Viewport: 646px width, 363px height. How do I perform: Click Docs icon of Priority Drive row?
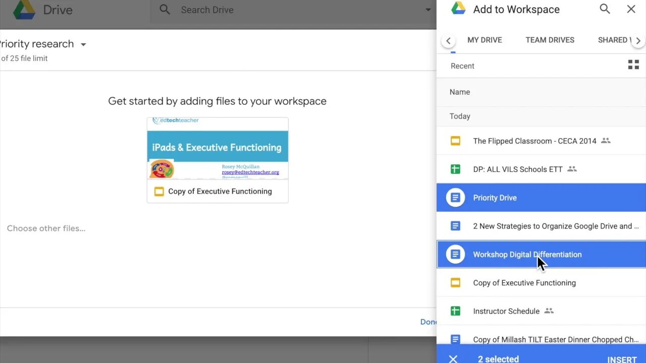point(455,198)
